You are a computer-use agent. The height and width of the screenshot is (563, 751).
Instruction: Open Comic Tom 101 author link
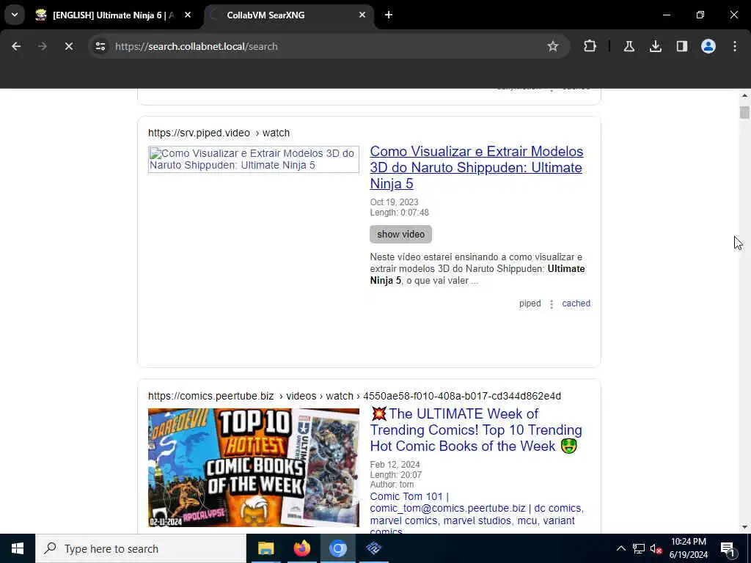tap(477, 514)
